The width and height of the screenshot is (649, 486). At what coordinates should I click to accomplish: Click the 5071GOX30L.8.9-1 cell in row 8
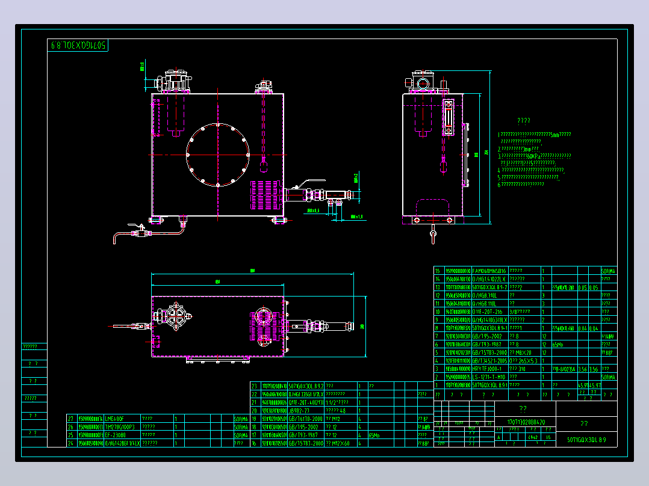pyautogui.click(x=489, y=328)
